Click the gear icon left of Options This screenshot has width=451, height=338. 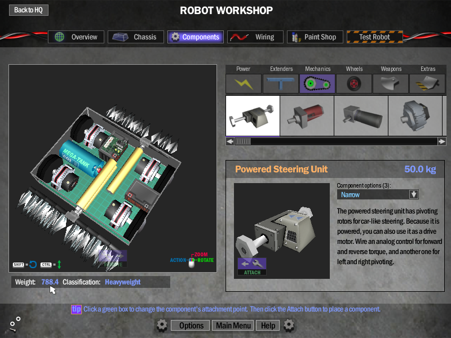[162, 326]
